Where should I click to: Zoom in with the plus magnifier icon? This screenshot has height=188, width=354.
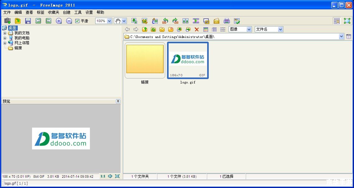pyautogui.click(x=59, y=21)
